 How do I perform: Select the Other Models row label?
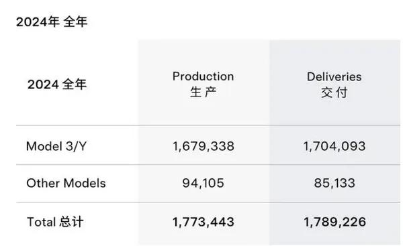tap(66, 183)
